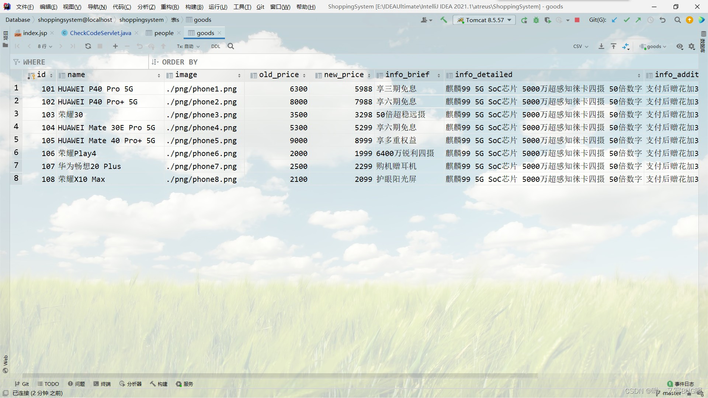Viewport: 708px width, 398px height.
Task: Open the Project folder icon on left edge
Action: (x=5, y=45)
